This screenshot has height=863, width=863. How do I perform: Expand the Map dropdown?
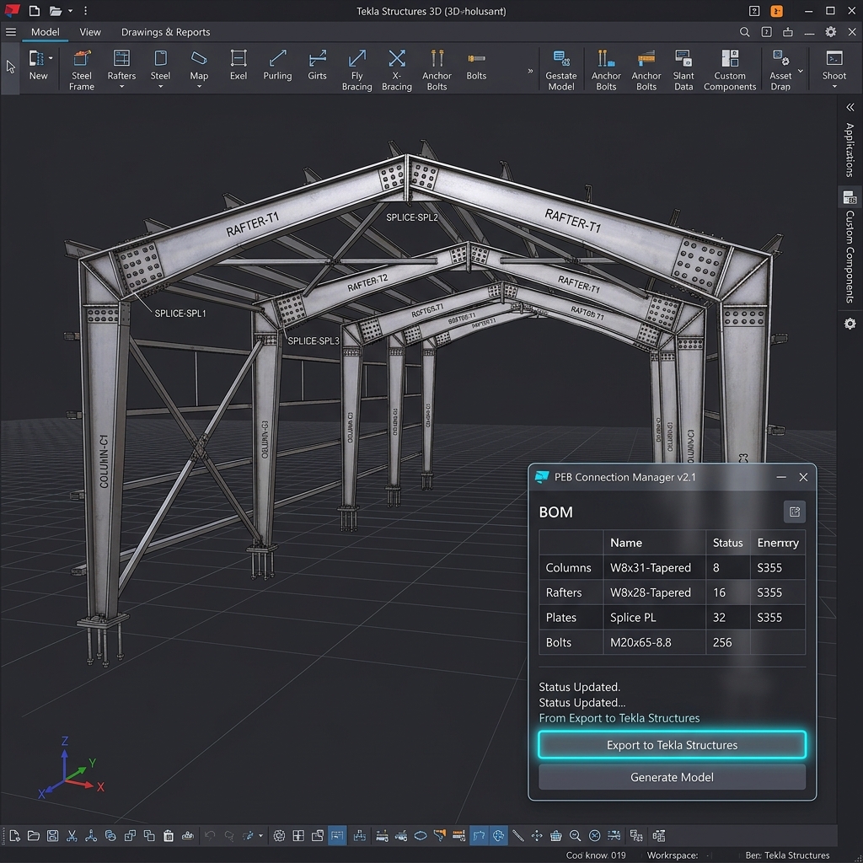point(199,87)
